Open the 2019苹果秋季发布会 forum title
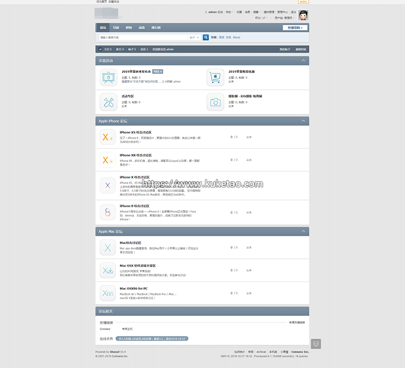This screenshot has height=368, width=405. pyautogui.click(x=136, y=71)
